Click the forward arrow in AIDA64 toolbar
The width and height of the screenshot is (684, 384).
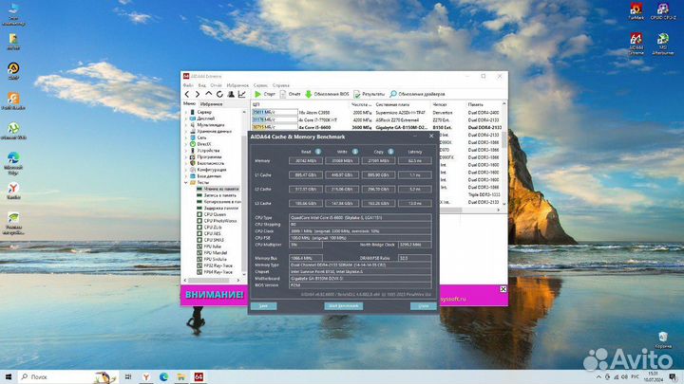point(198,94)
